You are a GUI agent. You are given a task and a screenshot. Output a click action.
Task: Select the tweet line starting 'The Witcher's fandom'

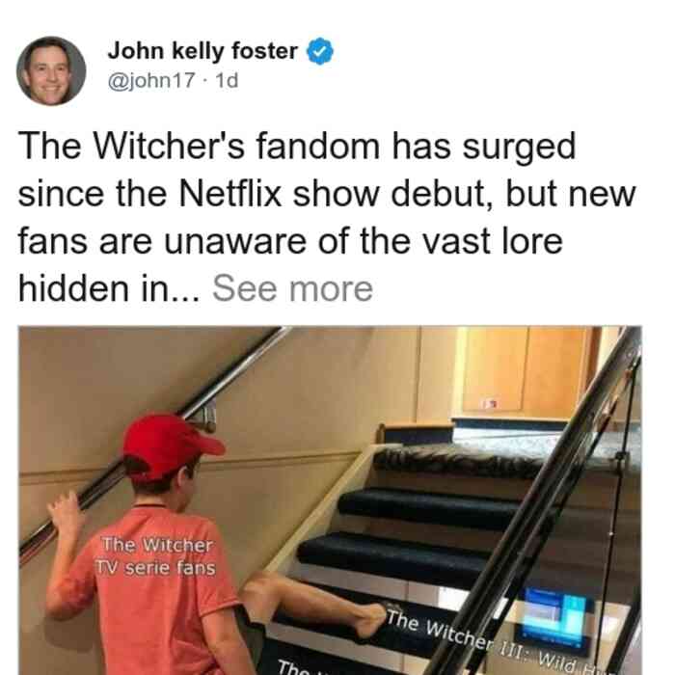click(297, 147)
